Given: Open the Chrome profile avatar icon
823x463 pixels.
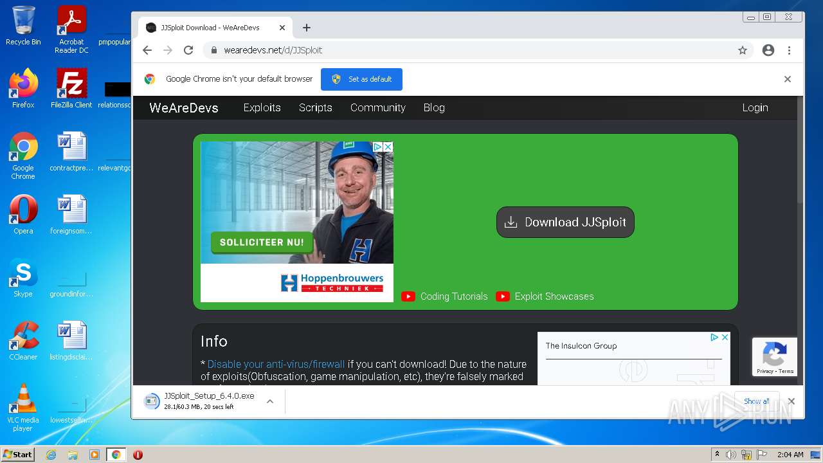Looking at the screenshot, I should tap(768, 50).
